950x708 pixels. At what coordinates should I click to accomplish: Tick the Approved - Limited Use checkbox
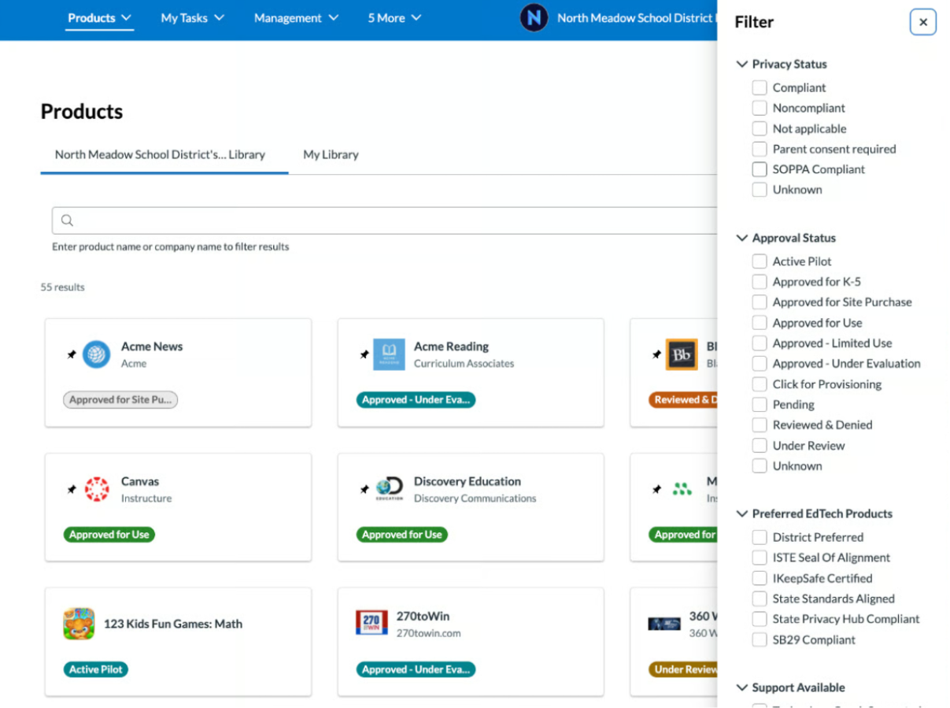[x=759, y=343]
